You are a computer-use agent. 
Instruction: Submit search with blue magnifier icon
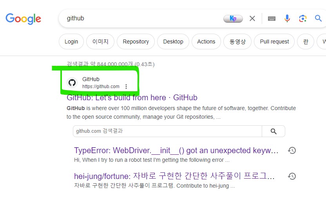(318, 18)
